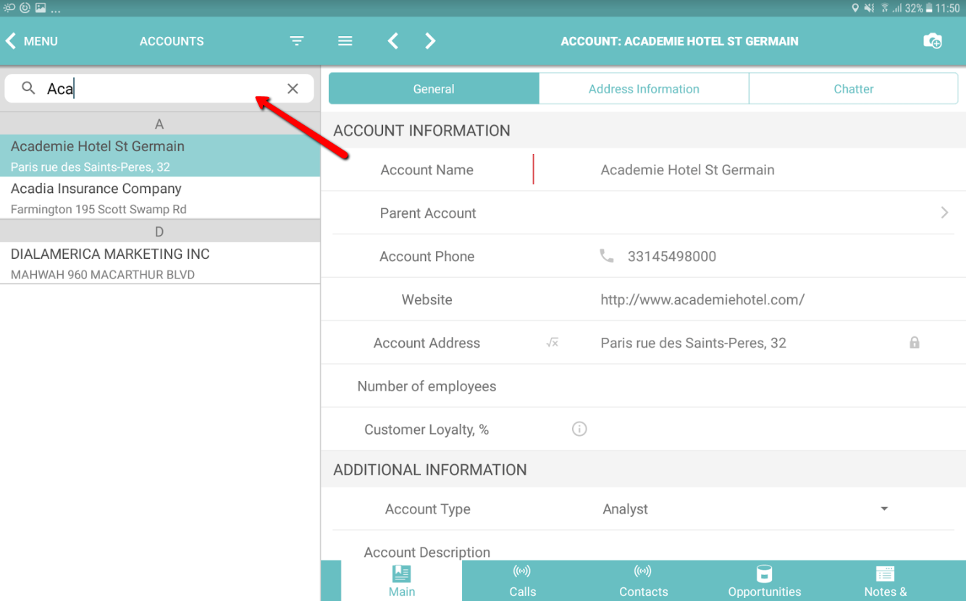Tap the phone icon next to Account Phone
This screenshot has height=601, width=966.
click(x=607, y=256)
